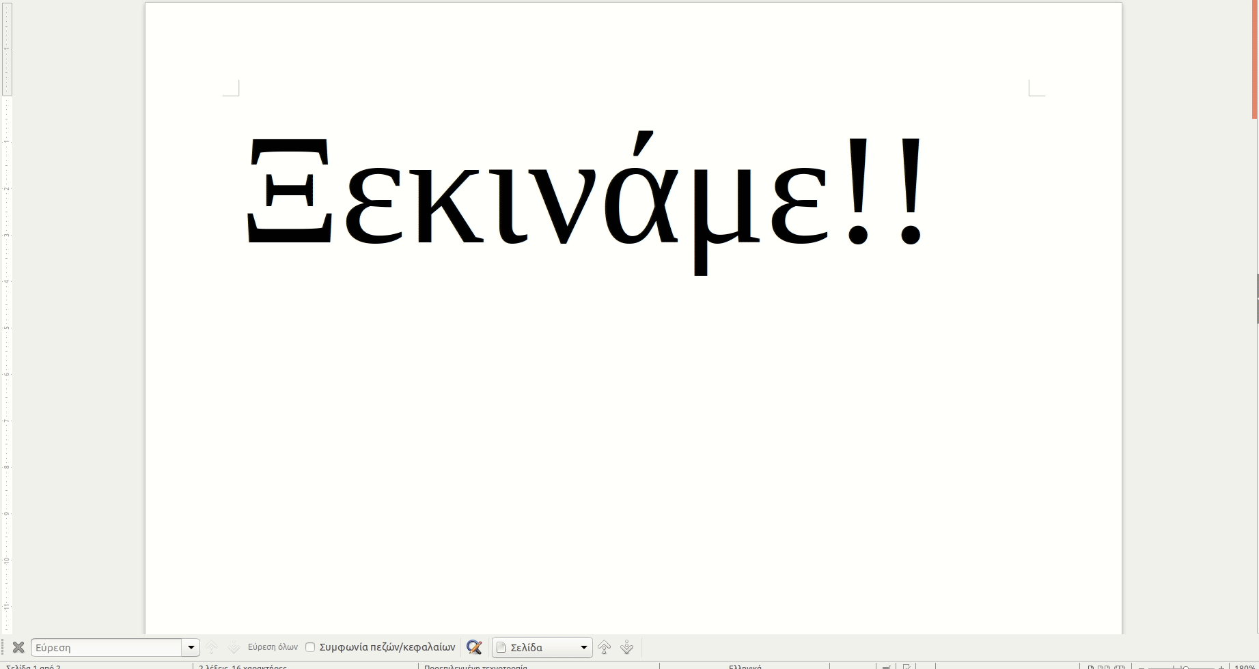The image size is (1259, 669).
Task: Click the orange vertical scrollbar thumb
Action: click(1256, 59)
